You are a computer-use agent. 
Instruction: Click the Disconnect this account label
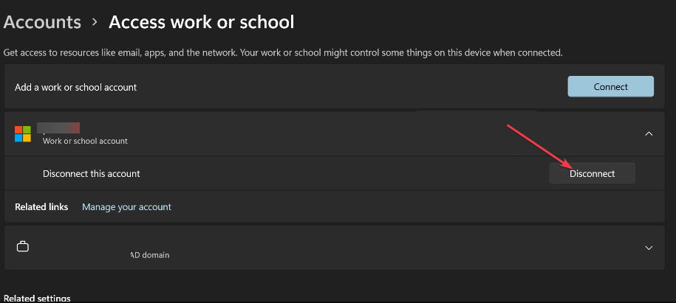coord(91,174)
